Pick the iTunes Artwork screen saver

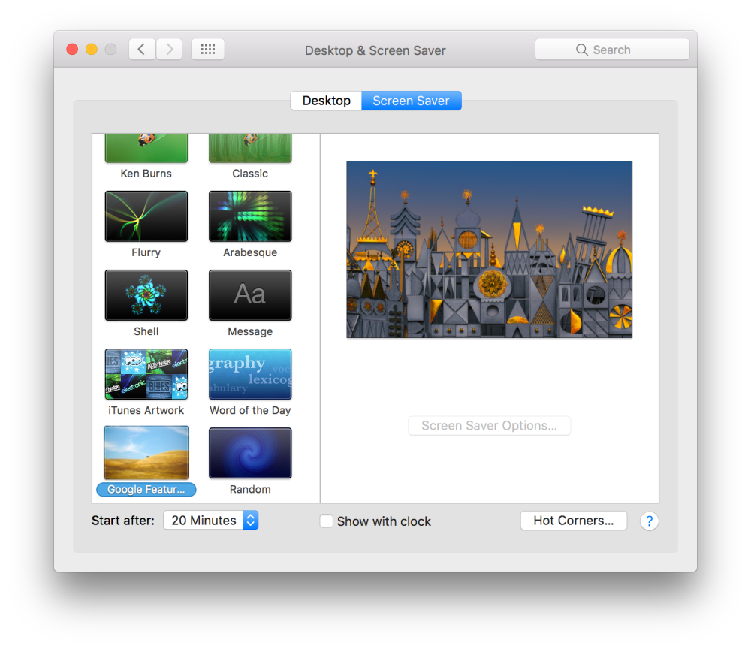click(146, 374)
